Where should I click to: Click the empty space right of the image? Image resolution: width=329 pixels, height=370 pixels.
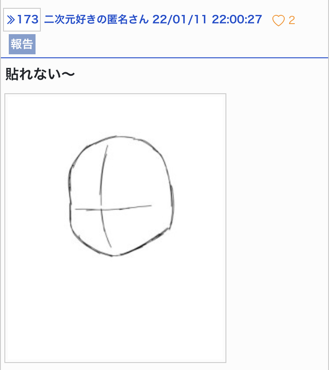click(276, 228)
